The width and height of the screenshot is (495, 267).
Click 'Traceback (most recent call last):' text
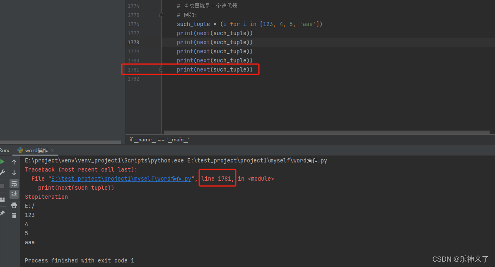81,169
